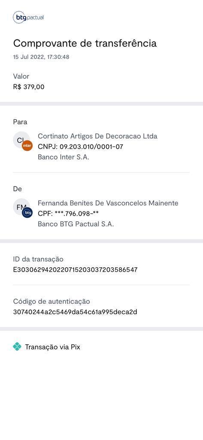Tap the BTG Pactual logo
203x440 pixels.
click(x=28, y=17)
